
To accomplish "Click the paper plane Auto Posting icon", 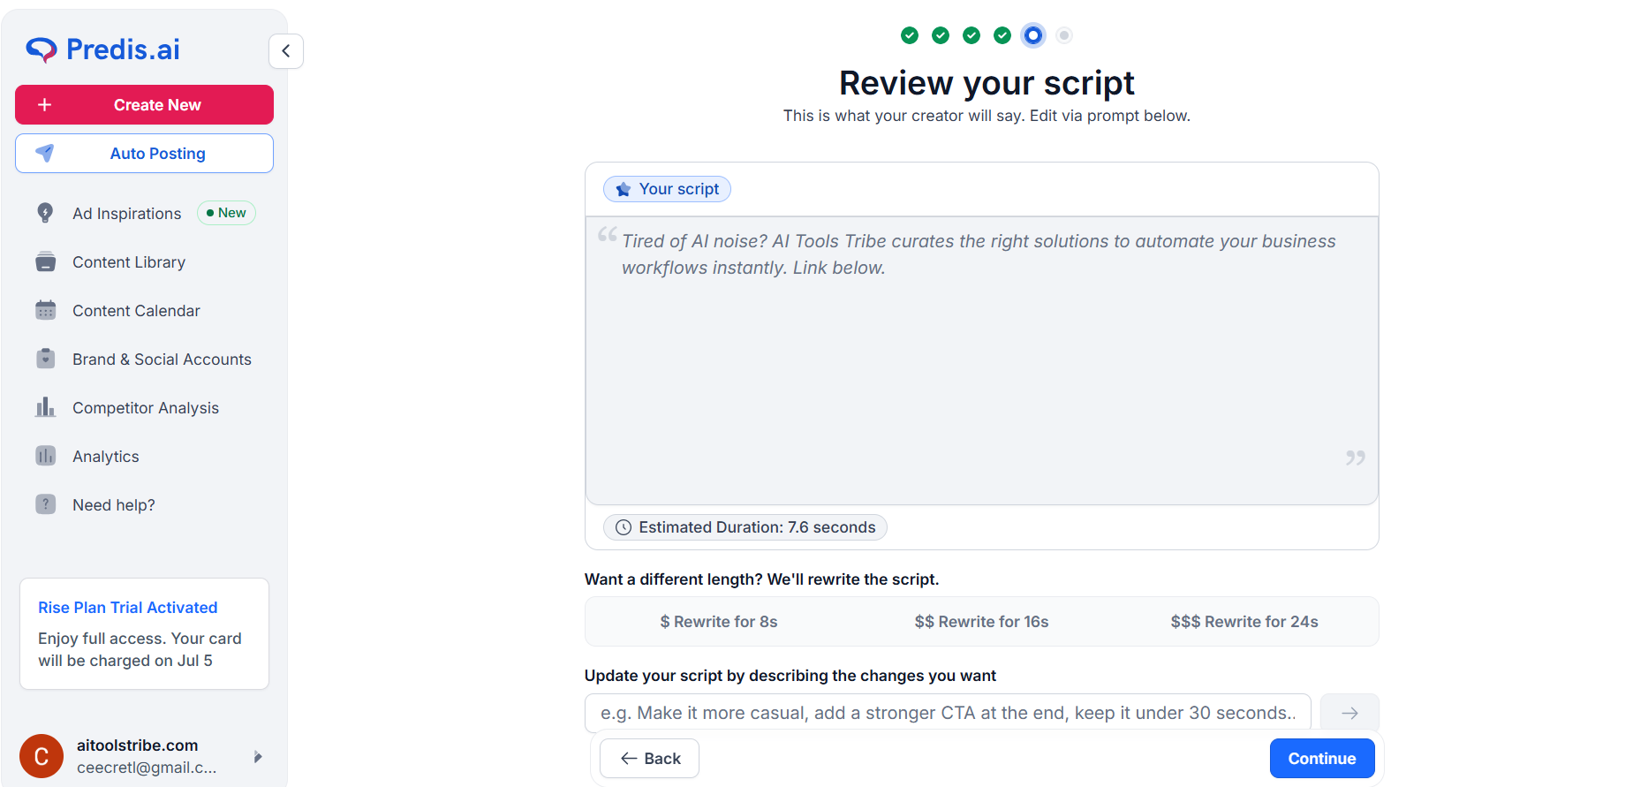I will tap(45, 153).
